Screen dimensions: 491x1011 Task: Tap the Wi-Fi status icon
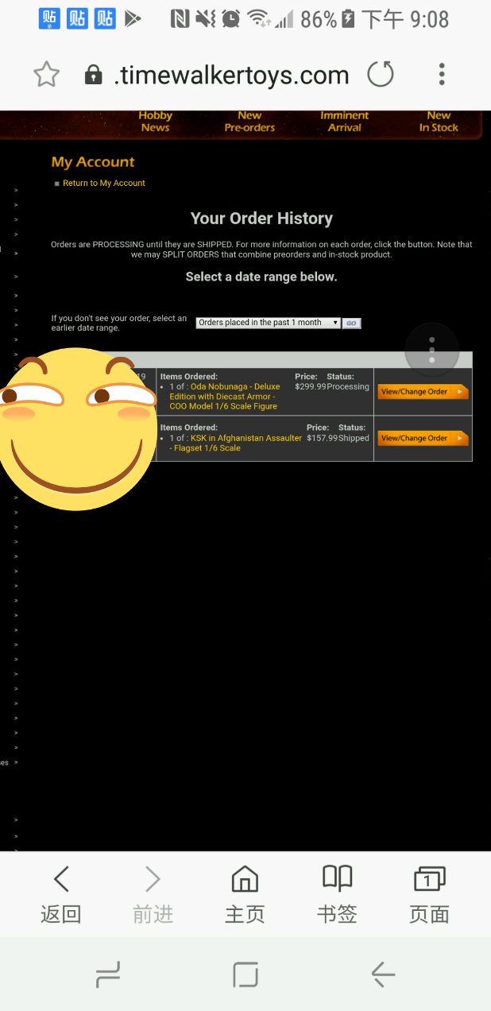coord(257,18)
